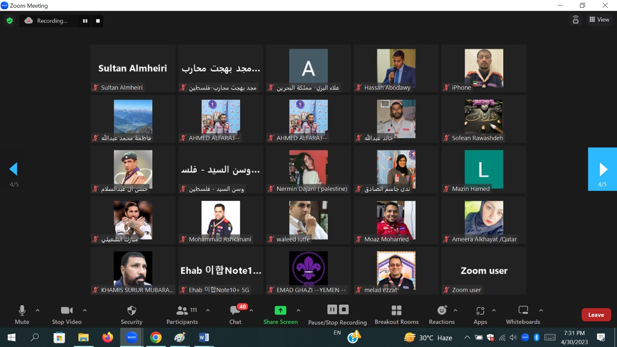Go to the next page of participants
This screenshot has height=347, width=617.
(602, 169)
